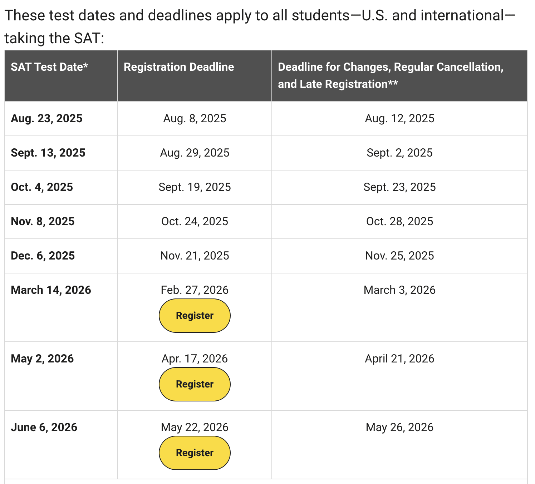Click the Oct. 4, 2025 test date
The height and width of the screenshot is (484, 535).
click(42, 187)
